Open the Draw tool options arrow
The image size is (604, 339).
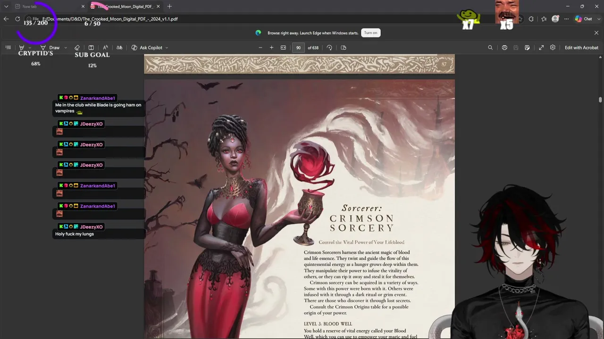(66, 48)
